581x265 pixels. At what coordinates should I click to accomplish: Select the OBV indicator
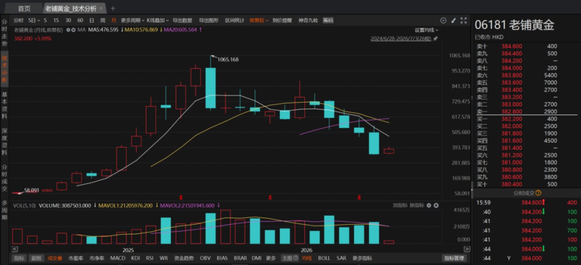coord(206,258)
